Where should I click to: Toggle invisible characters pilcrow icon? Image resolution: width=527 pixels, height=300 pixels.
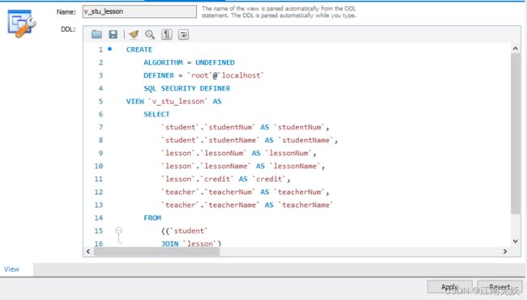[x=167, y=34]
